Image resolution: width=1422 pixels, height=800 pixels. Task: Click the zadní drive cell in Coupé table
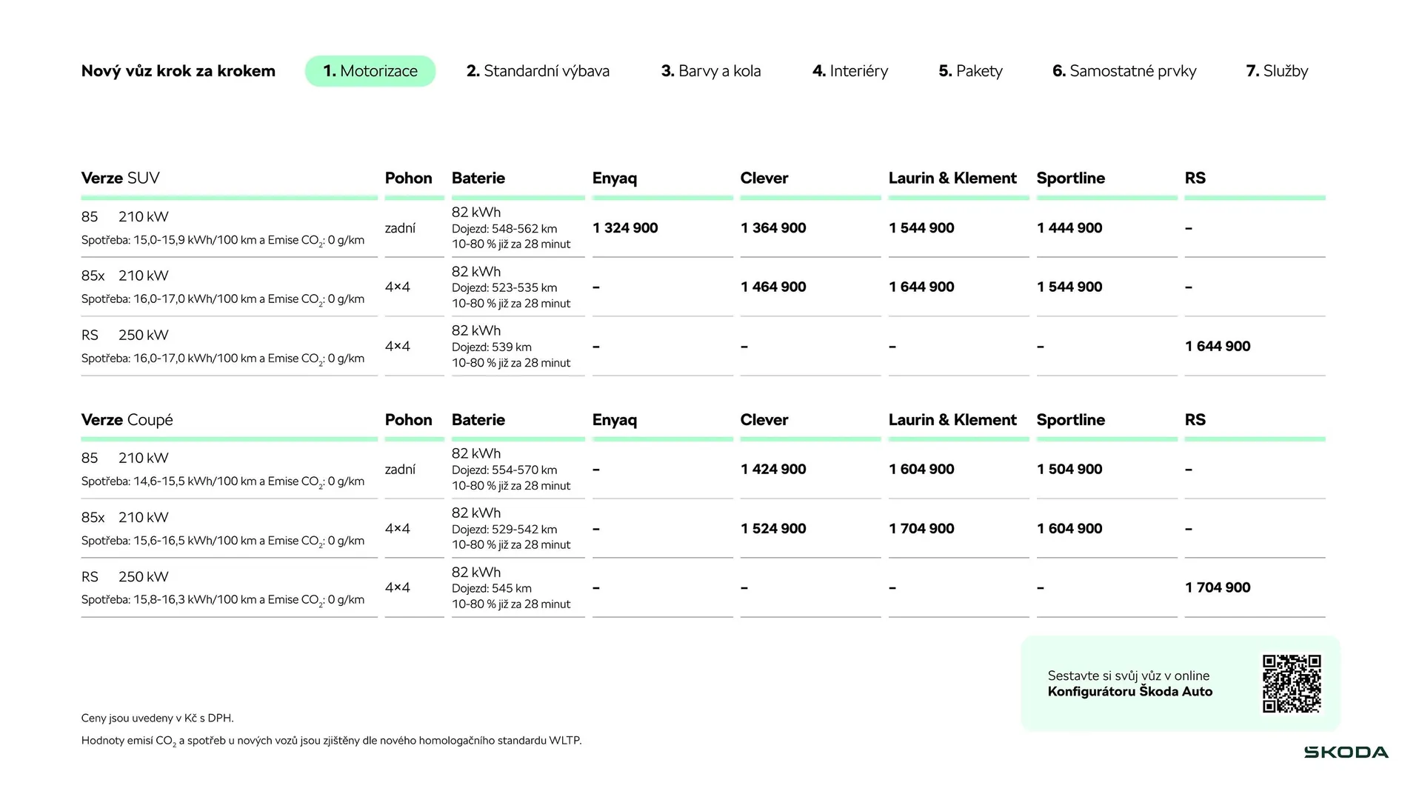point(400,470)
